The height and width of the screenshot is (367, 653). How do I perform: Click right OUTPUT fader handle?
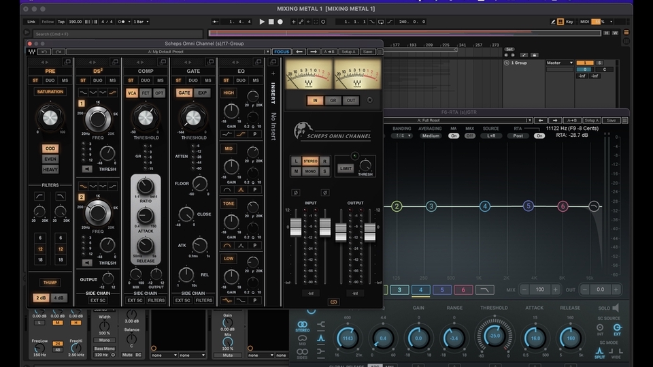pyautogui.click(x=370, y=232)
